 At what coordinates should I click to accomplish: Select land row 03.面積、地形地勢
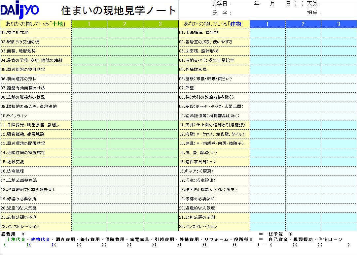(x=36, y=51)
